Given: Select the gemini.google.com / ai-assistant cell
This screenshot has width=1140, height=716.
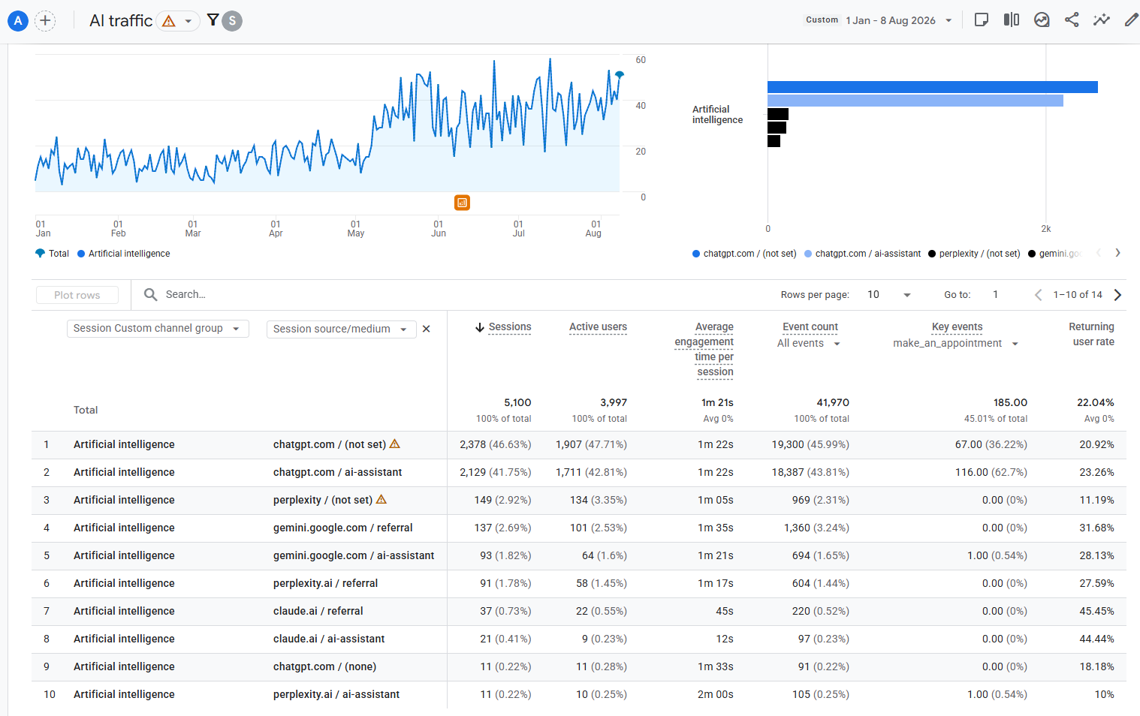Looking at the screenshot, I should coord(354,556).
